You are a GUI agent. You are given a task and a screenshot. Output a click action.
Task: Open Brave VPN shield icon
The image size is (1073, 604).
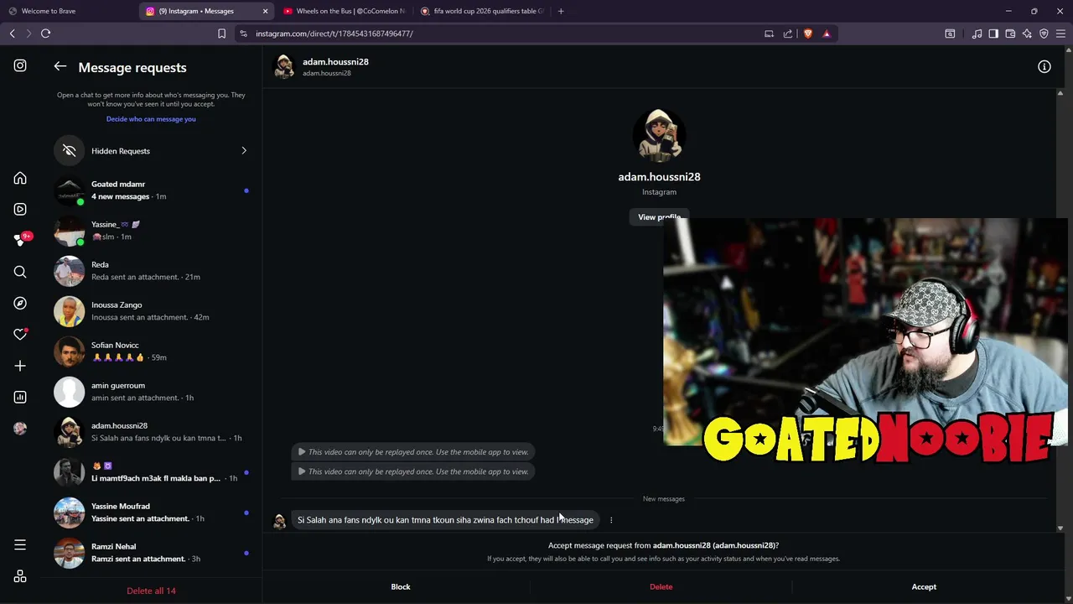pos(1044,34)
